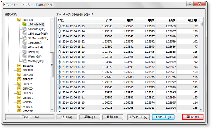Click the EURUSD currency symbol icon
The image size is (212, 129).
[19, 20]
